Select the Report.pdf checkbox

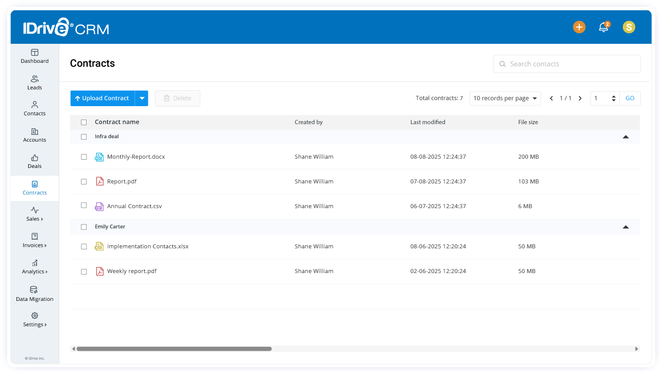pos(84,181)
